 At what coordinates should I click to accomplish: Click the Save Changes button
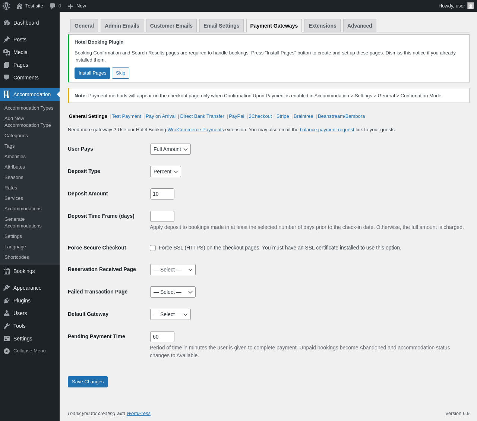coord(88,382)
